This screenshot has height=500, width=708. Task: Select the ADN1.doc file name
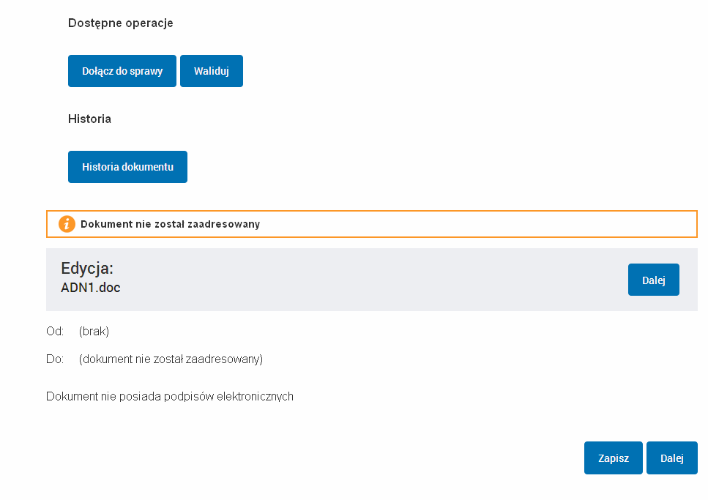[x=91, y=288]
